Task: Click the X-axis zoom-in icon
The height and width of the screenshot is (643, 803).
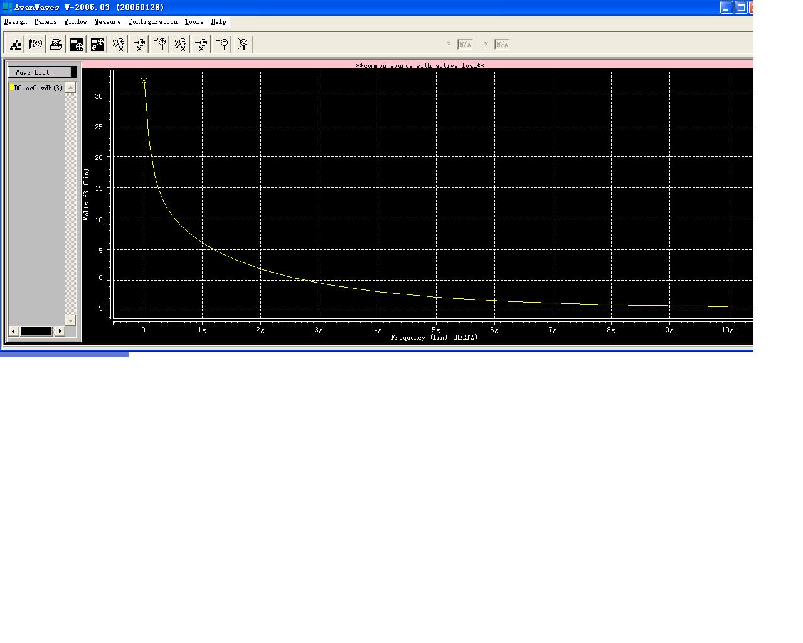Action: [139, 44]
